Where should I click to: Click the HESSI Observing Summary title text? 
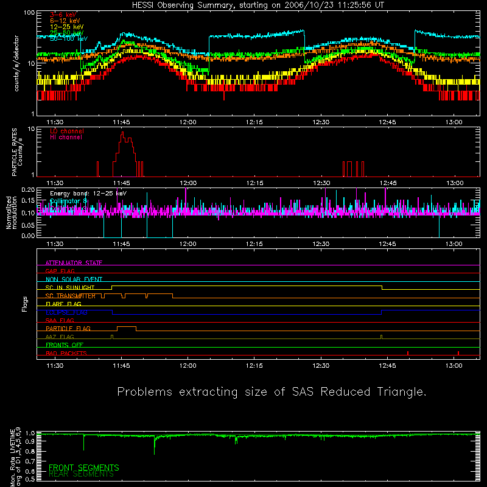point(258,5)
